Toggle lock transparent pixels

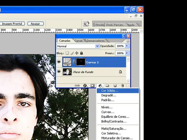68,53
